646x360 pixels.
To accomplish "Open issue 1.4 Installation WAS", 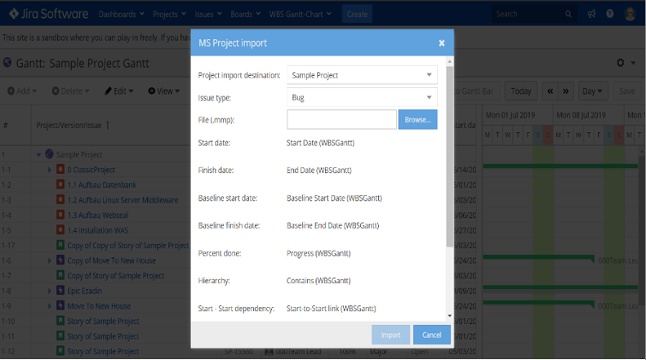I will pyautogui.click(x=98, y=230).
